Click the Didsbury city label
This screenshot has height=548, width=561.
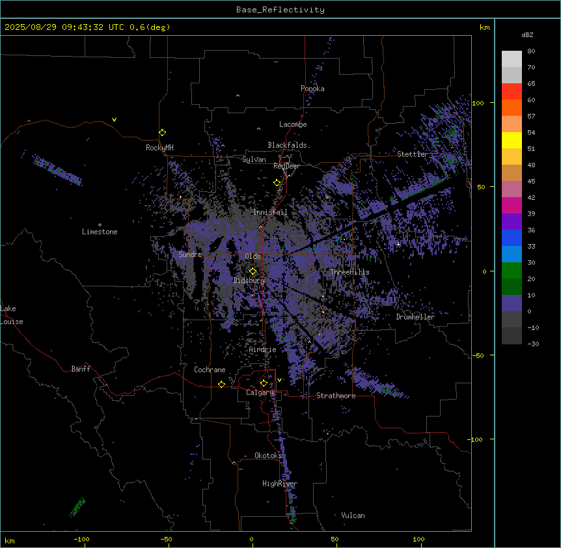pyautogui.click(x=249, y=281)
